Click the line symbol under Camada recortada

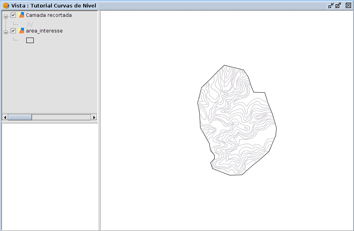click(x=30, y=24)
